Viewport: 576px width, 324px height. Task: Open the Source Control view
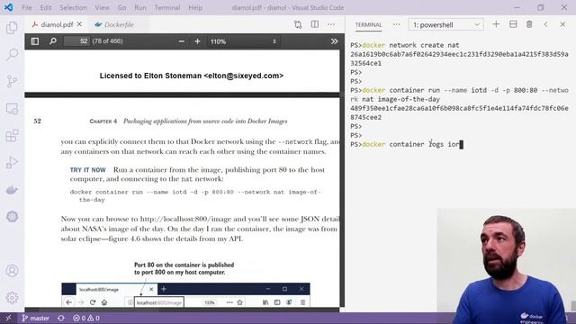click(12, 81)
